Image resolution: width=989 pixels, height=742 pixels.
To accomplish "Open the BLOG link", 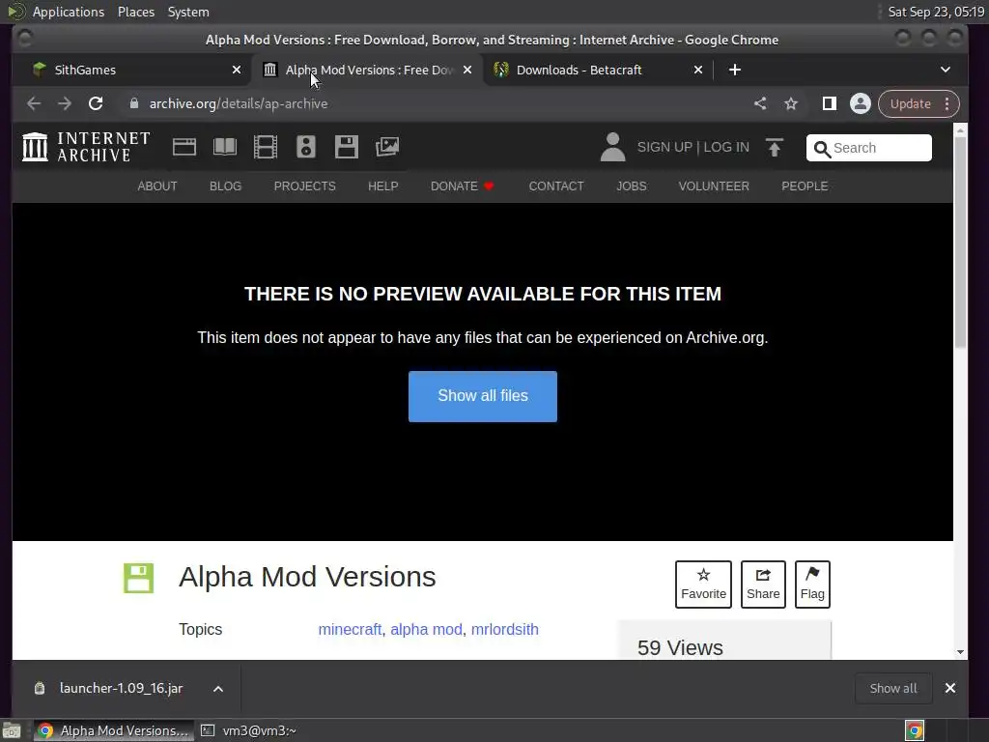I will click(225, 186).
